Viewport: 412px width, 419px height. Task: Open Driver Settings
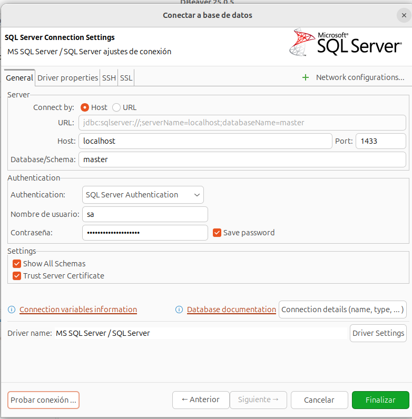click(x=378, y=333)
